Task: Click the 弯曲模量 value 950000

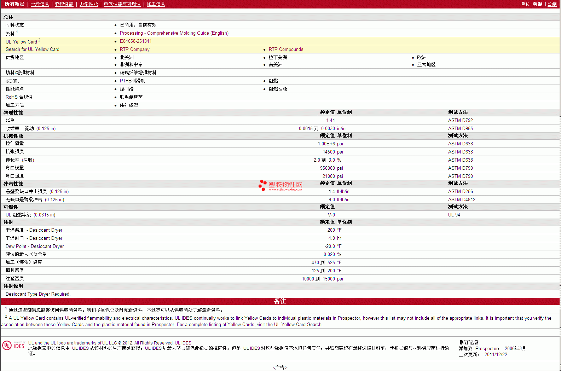Action: (x=327, y=168)
